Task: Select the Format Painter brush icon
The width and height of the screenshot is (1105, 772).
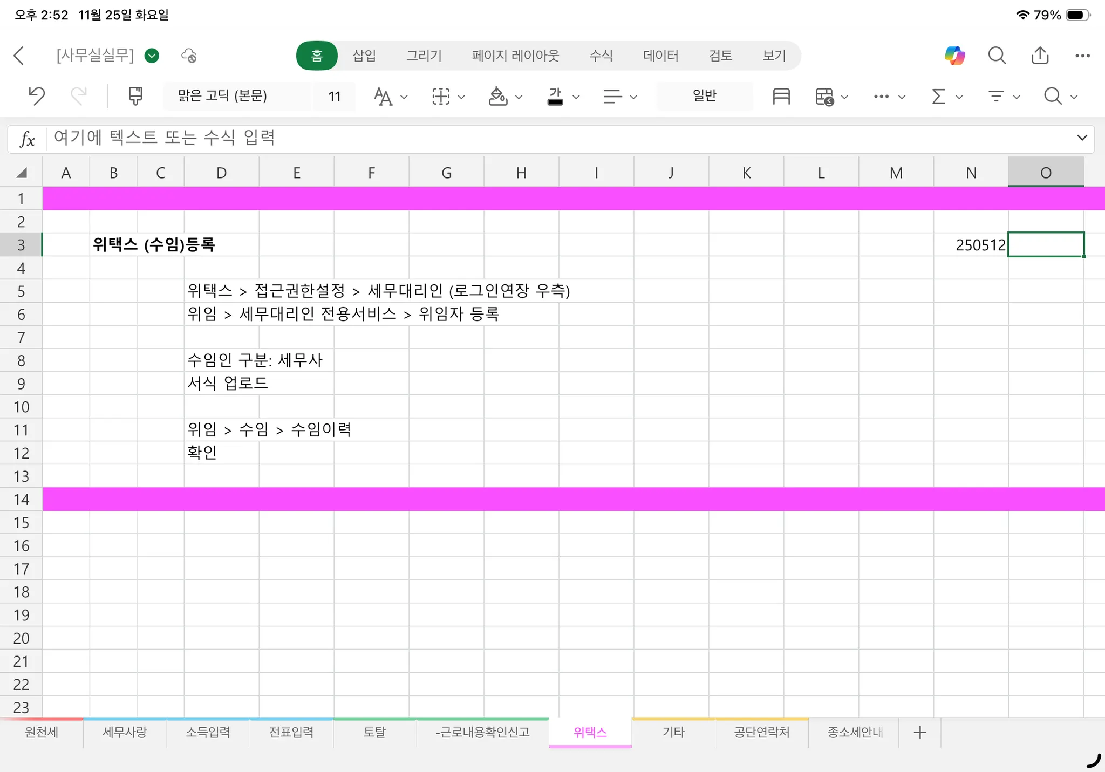Action: tap(135, 96)
